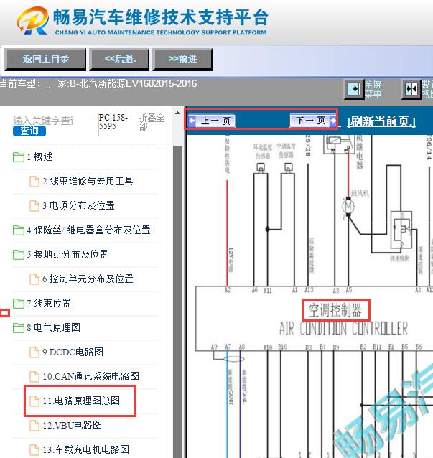Screen dimensions: 433x458
Task: Go to previous page with 上一页
Action: click(x=212, y=121)
